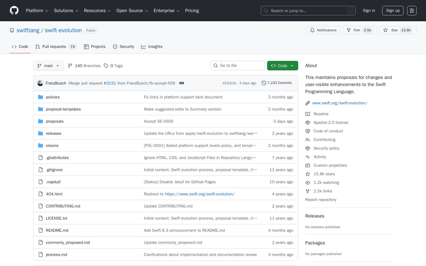Open the .gitignore file
Viewport: 426px width, 266px height.
pyautogui.click(x=54, y=170)
